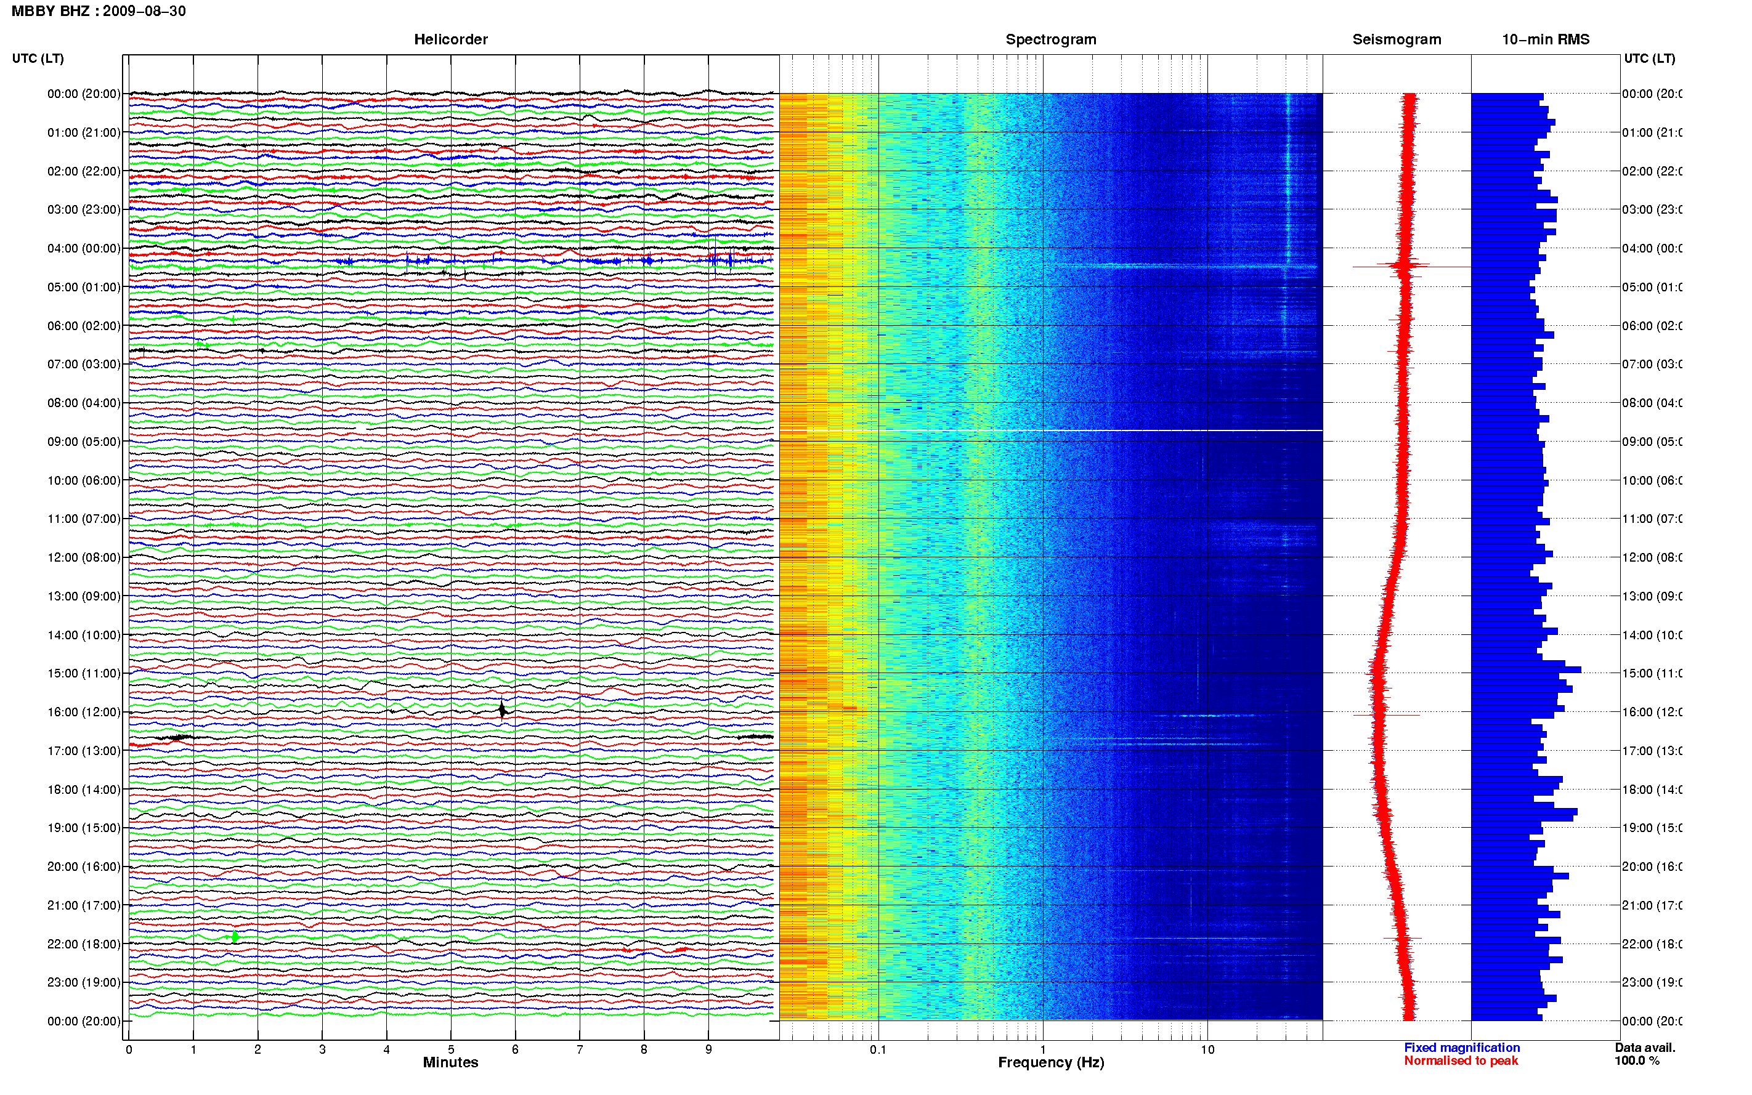This screenshot has height=1095, width=1752.
Task: Click the 'Normalised to peak' legend text
Action: (x=1461, y=1061)
